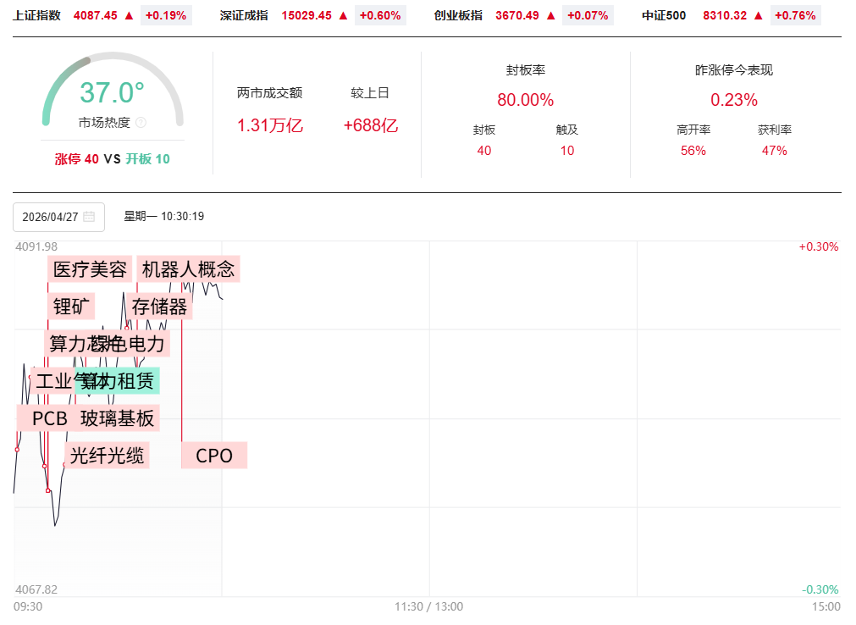Open the CPO sector label
The height and width of the screenshot is (625, 856).
[214, 456]
